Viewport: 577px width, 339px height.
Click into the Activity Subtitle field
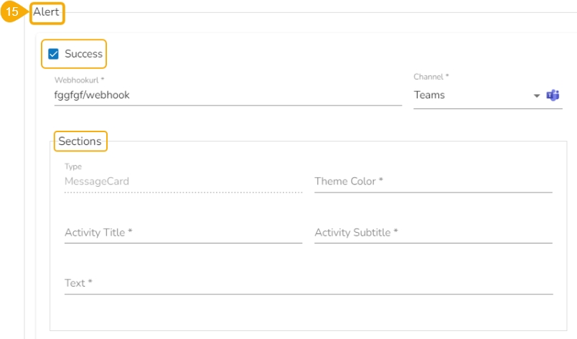point(433,233)
